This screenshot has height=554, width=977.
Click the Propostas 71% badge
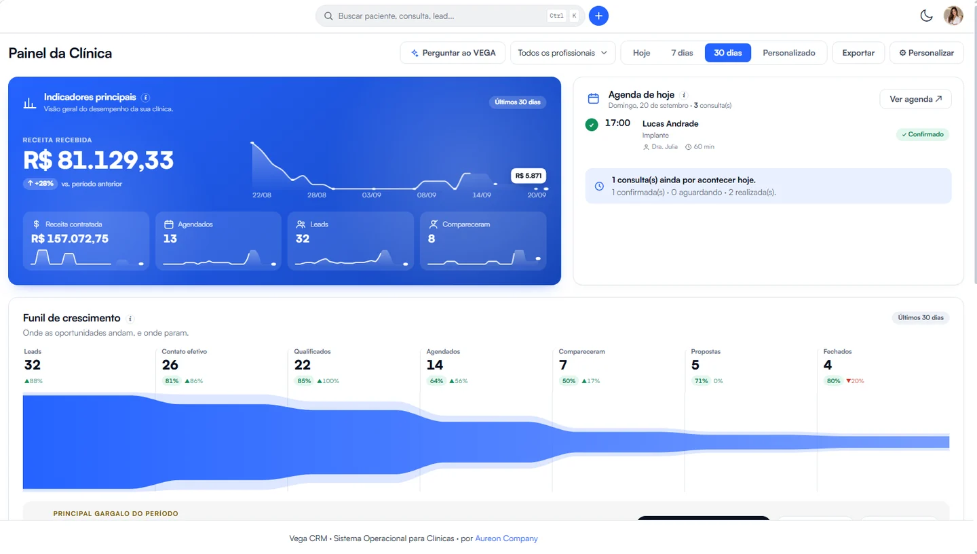(x=701, y=381)
